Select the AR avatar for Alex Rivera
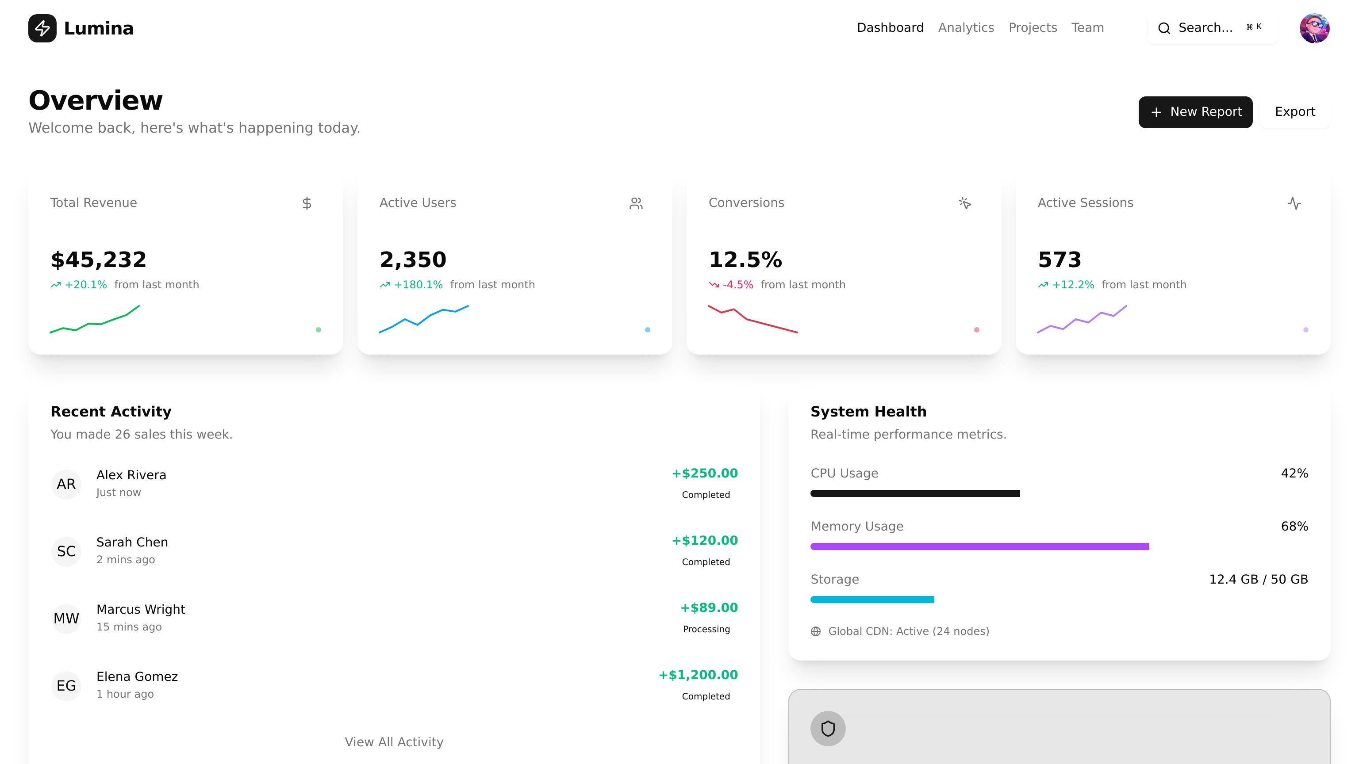 (66, 484)
